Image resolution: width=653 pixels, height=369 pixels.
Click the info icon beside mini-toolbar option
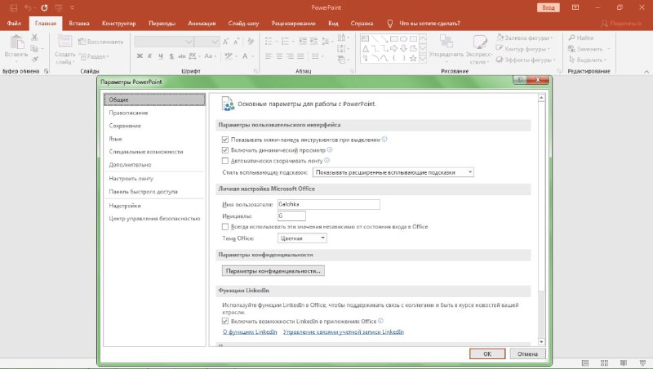(x=384, y=139)
